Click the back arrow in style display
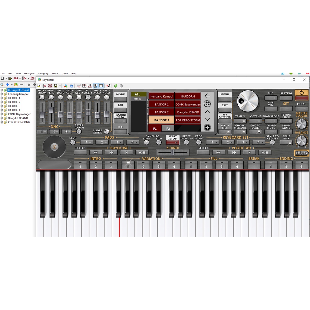Screen dimensions: 310x310 point(207,96)
